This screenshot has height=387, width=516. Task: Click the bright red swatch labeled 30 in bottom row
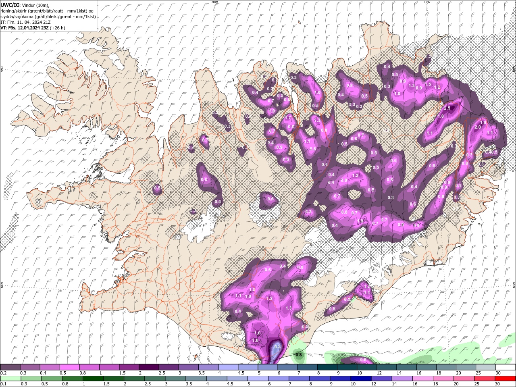pyautogui.click(x=505, y=379)
